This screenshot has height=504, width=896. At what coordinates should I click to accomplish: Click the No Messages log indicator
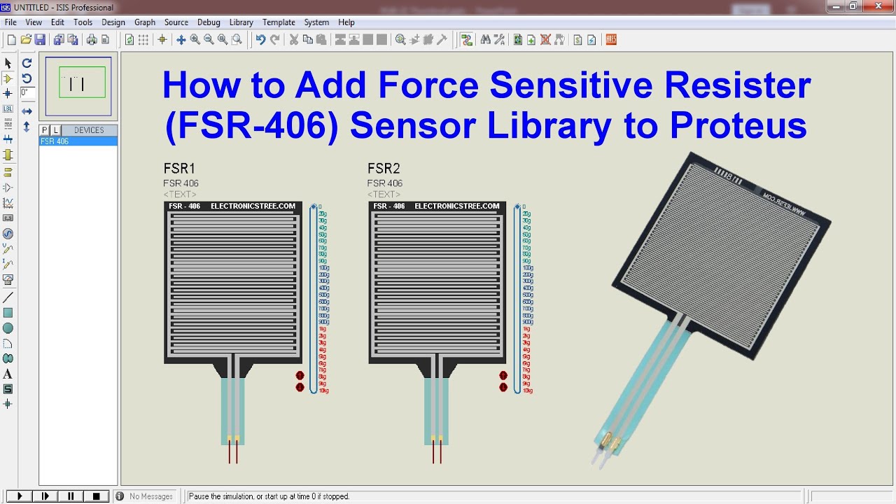(x=144, y=496)
